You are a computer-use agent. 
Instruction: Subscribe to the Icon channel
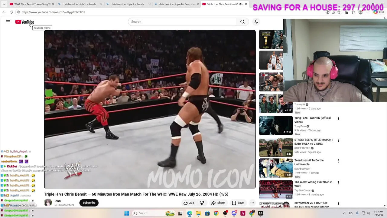coord(89,203)
